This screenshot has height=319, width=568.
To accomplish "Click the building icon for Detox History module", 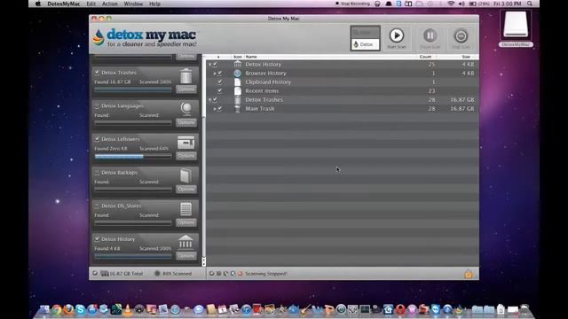I will click(x=185, y=242).
